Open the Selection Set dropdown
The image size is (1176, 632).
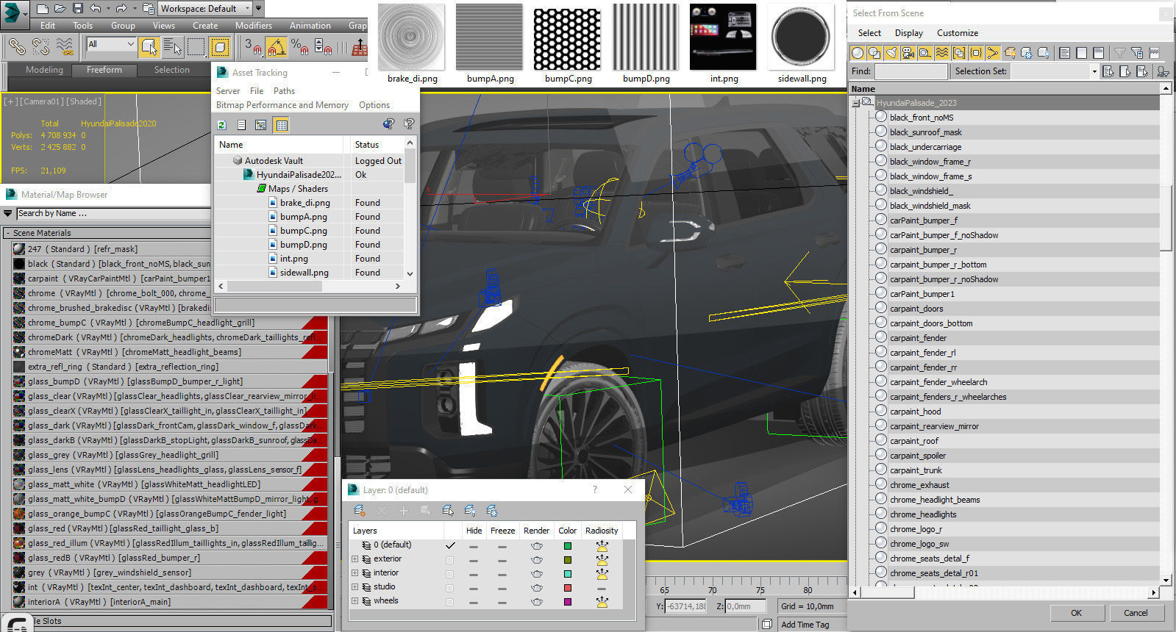coord(1094,71)
